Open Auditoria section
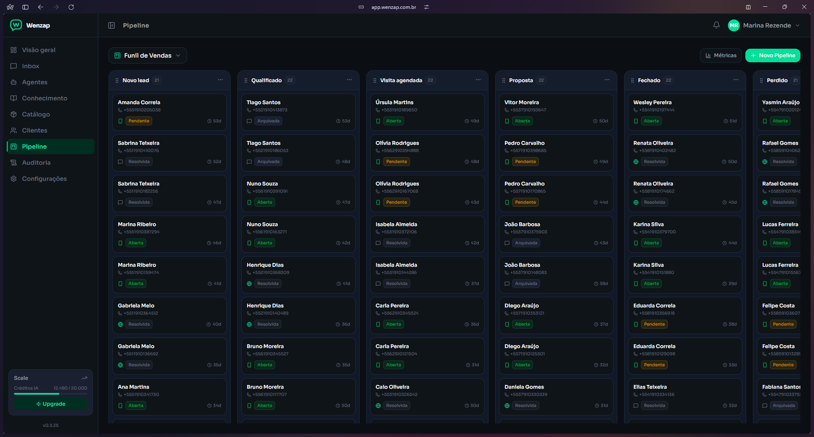 tap(50, 163)
